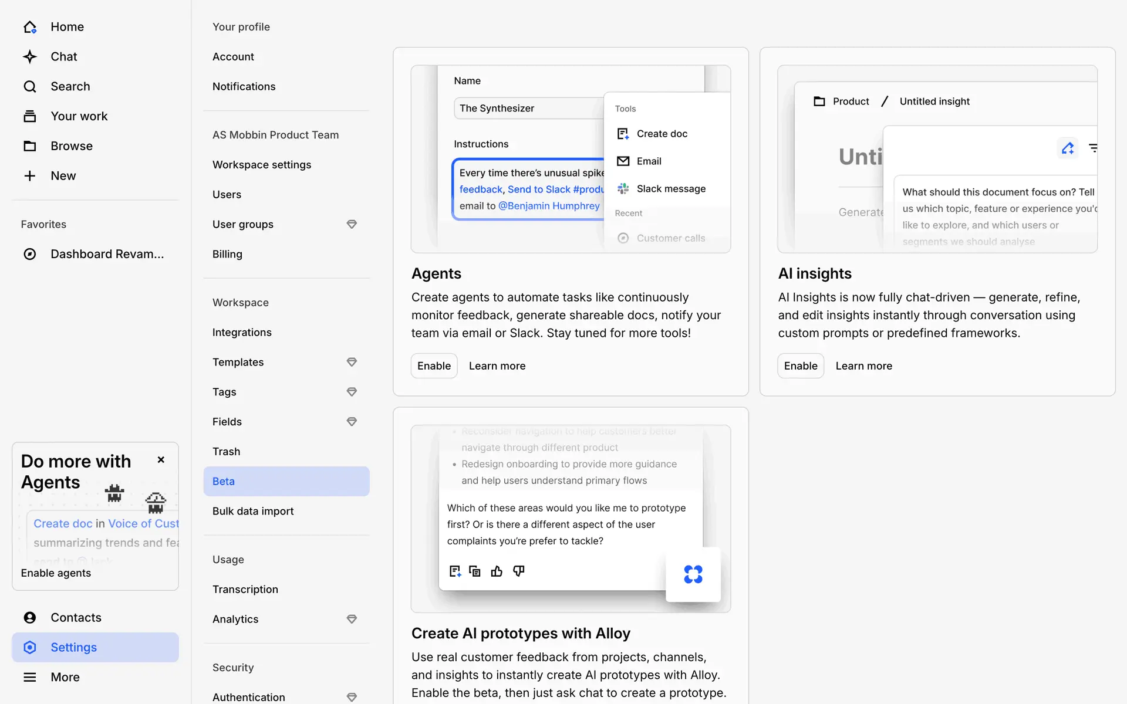Open Learn more for AI insights
Viewport: 1127px width, 704px height.
(x=863, y=366)
